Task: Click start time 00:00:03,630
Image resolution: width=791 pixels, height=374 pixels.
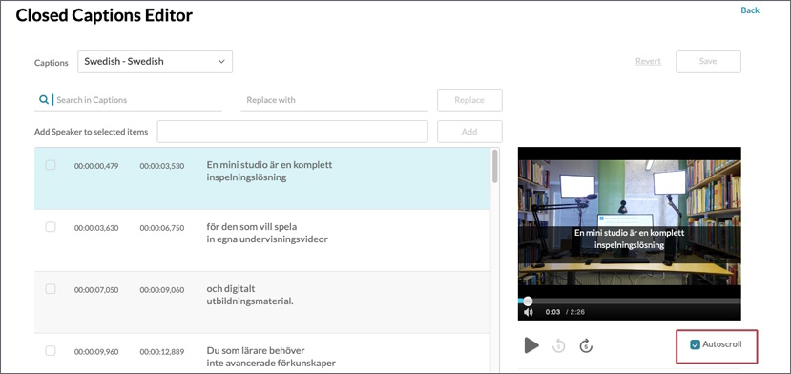Action: [x=96, y=228]
